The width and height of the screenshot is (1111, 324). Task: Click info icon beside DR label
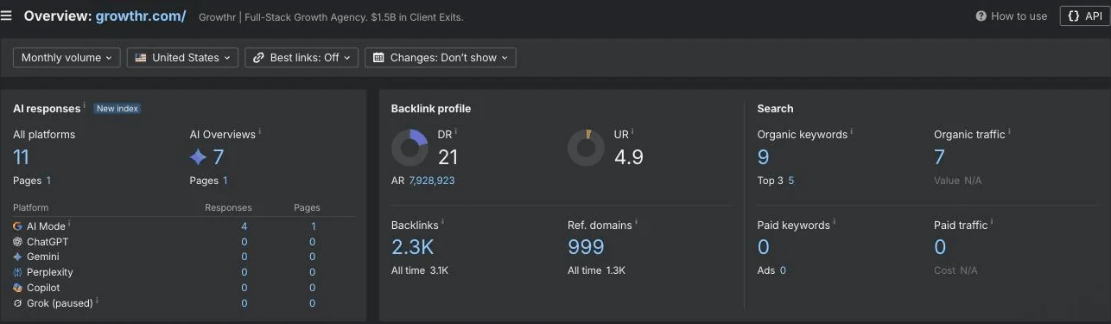(456, 132)
